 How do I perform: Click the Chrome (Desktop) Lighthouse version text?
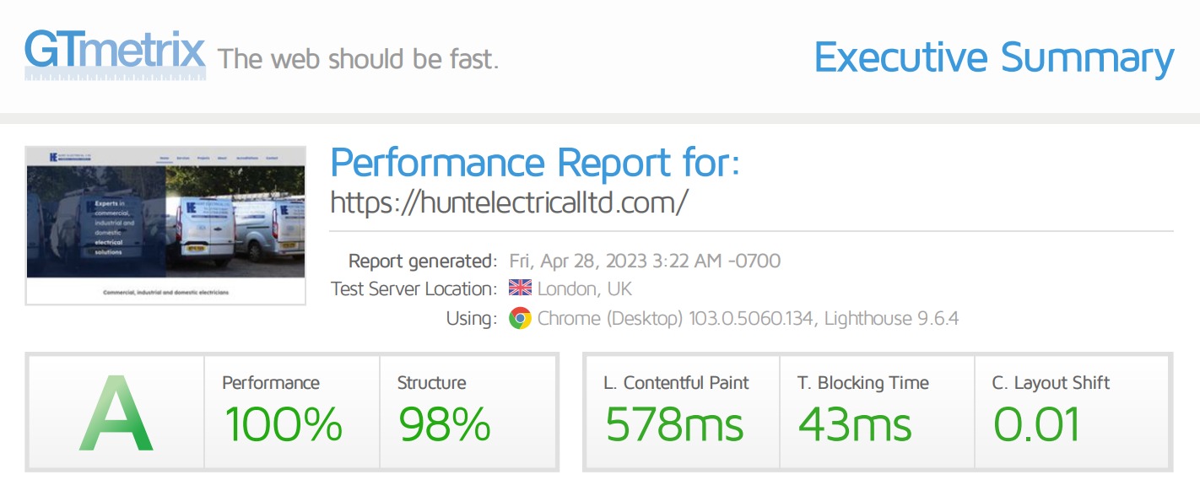click(x=748, y=319)
